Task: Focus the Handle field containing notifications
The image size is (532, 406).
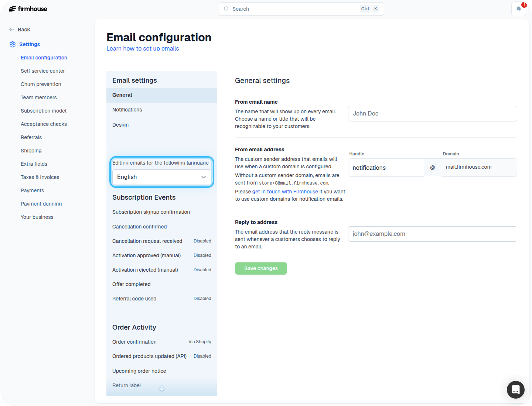Action: [386, 168]
